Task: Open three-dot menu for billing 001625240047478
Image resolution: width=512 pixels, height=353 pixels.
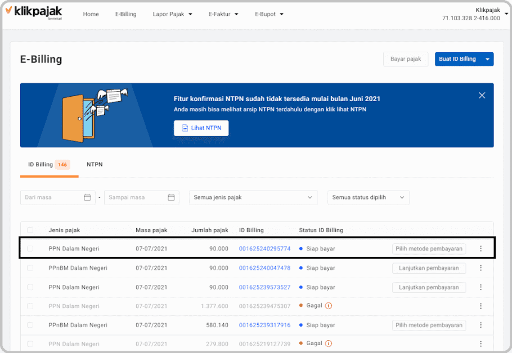Action: pos(480,268)
